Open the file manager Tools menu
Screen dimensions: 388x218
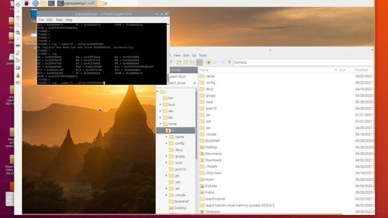pyautogui.click(x=202, y=55)
